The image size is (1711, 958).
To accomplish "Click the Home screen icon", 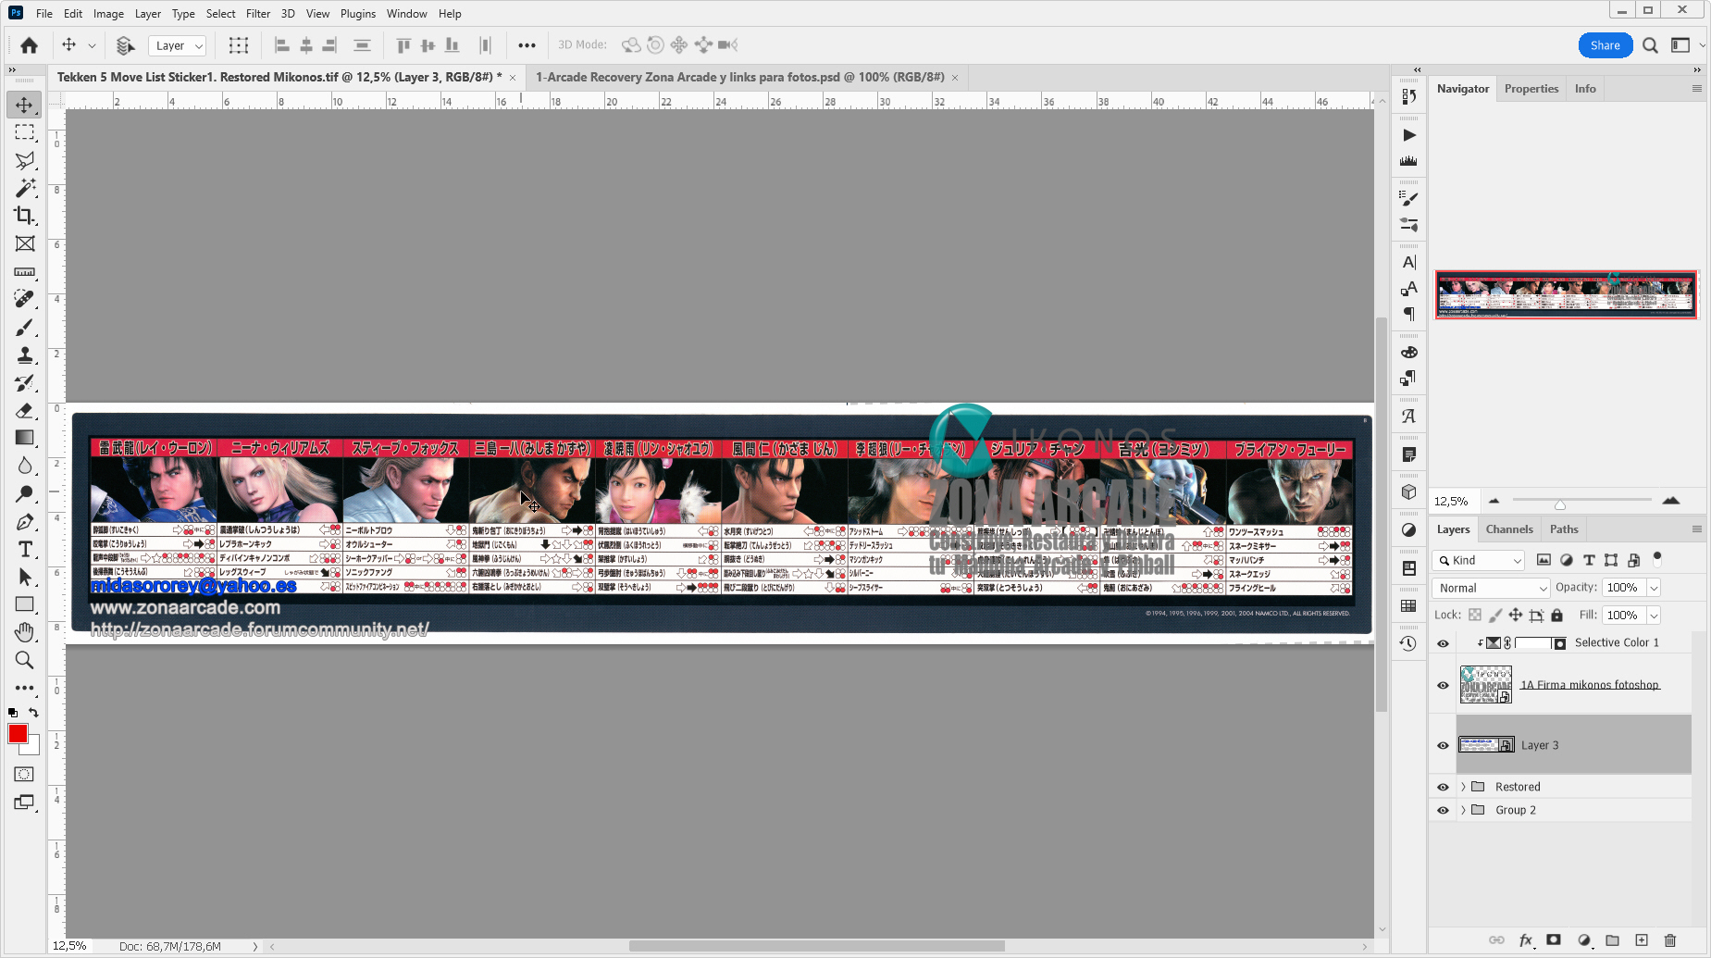I will pos(30,45).
